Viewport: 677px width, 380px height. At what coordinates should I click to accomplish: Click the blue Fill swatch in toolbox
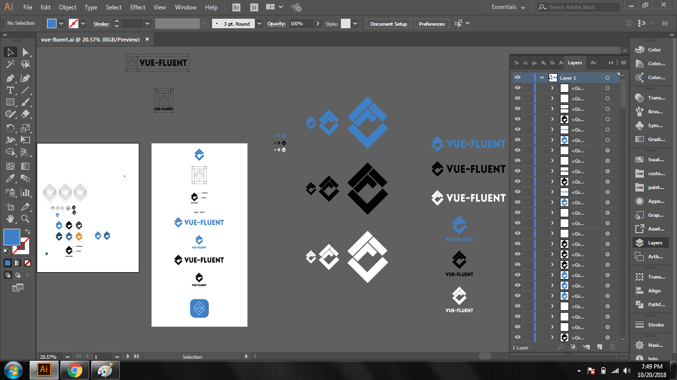11,237
